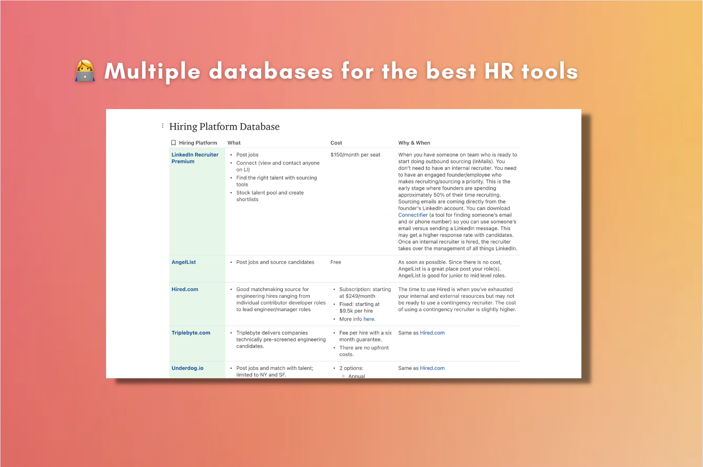Viewport: 703px width, 467px height.
Task: Click the bookmark icon in Hiring Platform header
Action: click(174, 143)
